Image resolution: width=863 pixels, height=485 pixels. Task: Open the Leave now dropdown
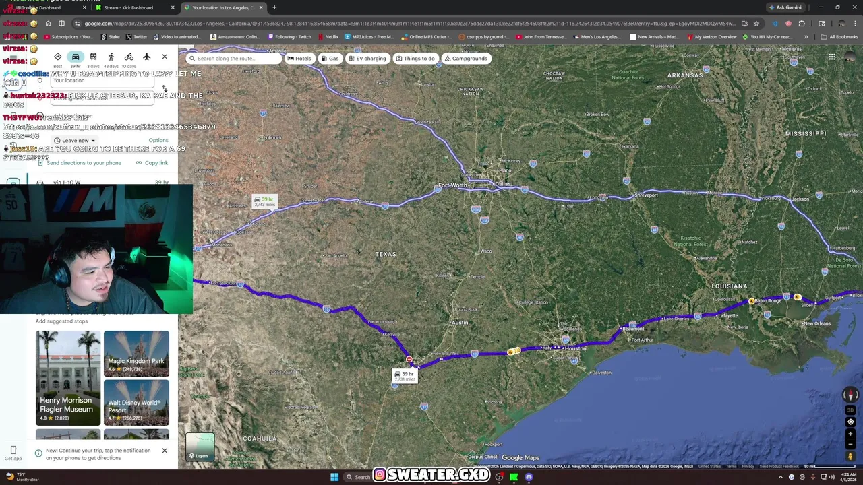tap(75, 140)
